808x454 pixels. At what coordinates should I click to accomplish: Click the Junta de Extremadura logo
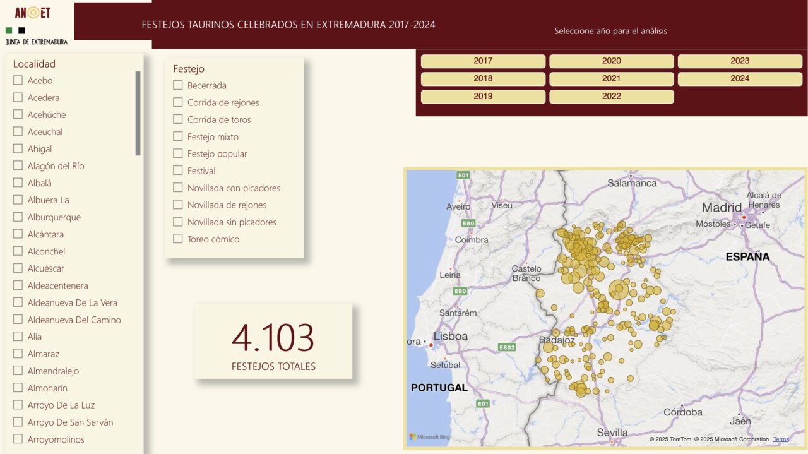[x=36, y=37]
